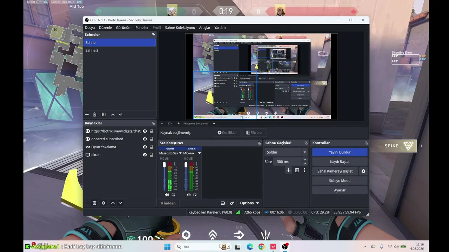Open Masaüstü Ses channel dropdown
Screen dimensions: 449x252
[x=180, y=153]
